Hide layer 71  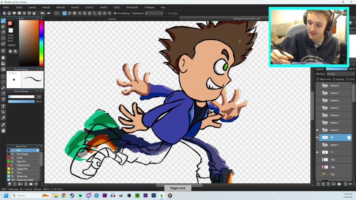(317, 152)
